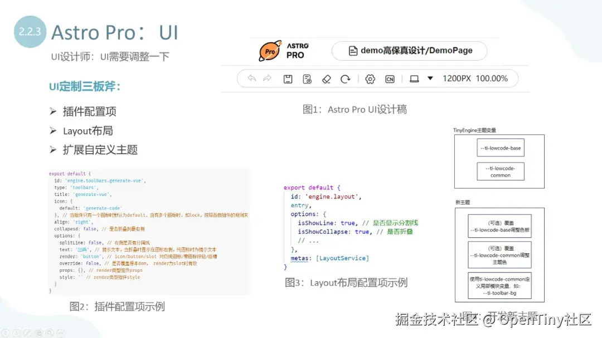
Task: Click the '--ti-lowcode-base调整色板' box
Action: click(499, 227)
